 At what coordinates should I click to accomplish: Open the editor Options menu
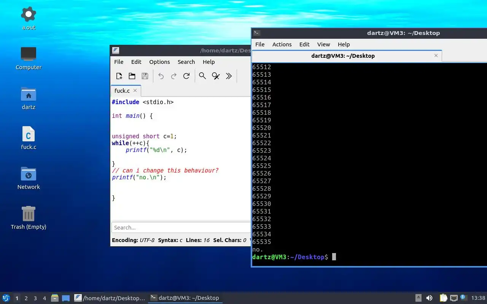click(x=159, y=62)
